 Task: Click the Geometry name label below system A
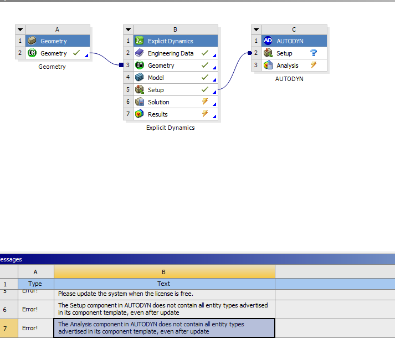click(x=52, y=67)
